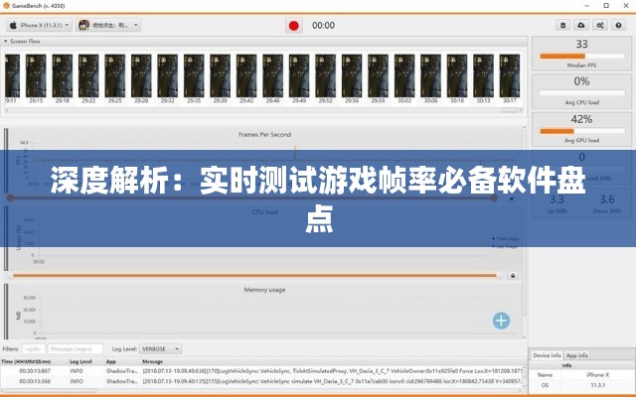Click the Memory usage chart title

coord(264,290)
